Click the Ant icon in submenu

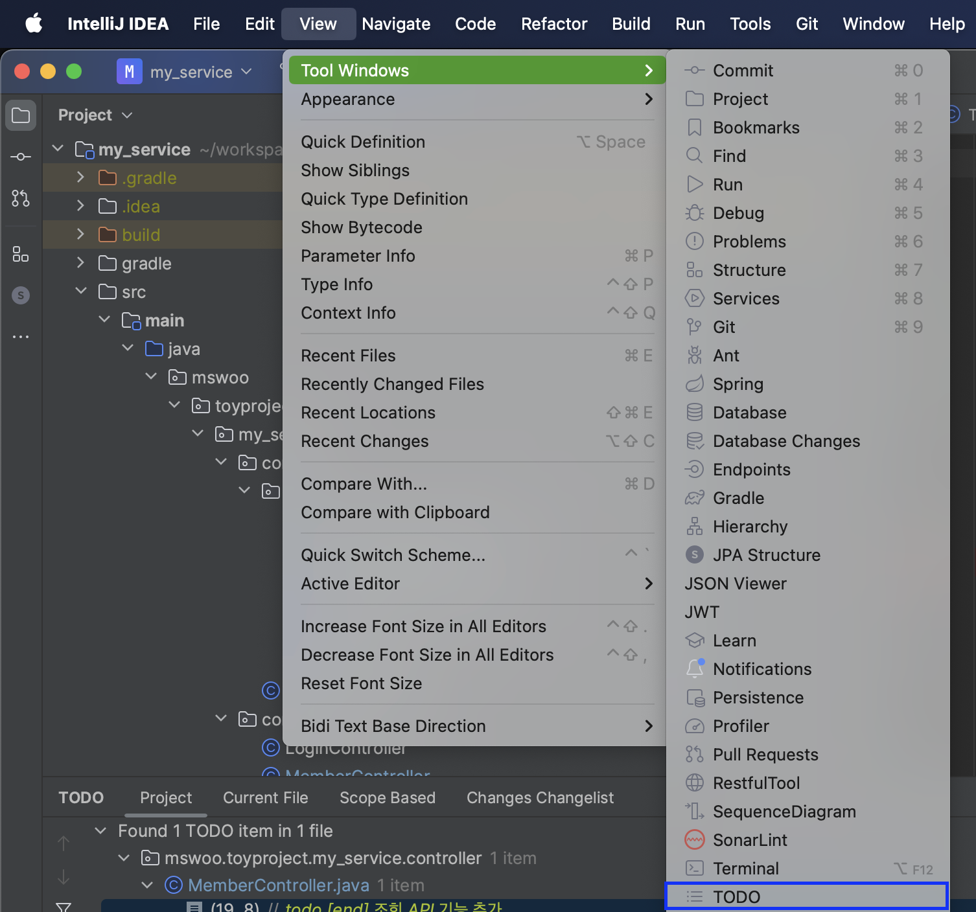(x=695, y=356)
